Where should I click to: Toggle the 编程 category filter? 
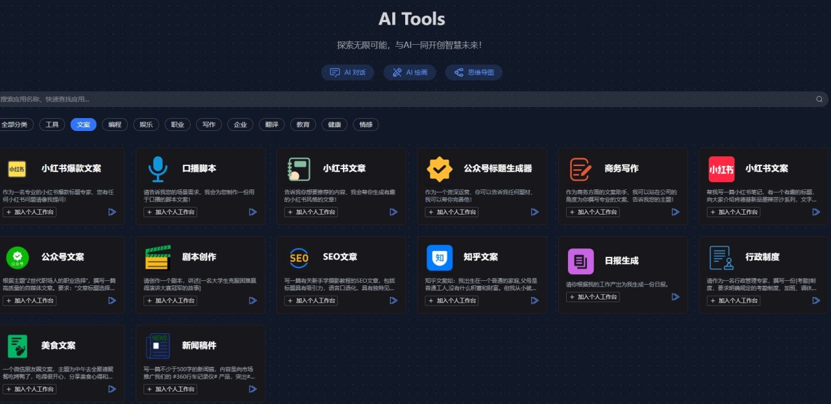pyautogui.click(x=114, y=124)
